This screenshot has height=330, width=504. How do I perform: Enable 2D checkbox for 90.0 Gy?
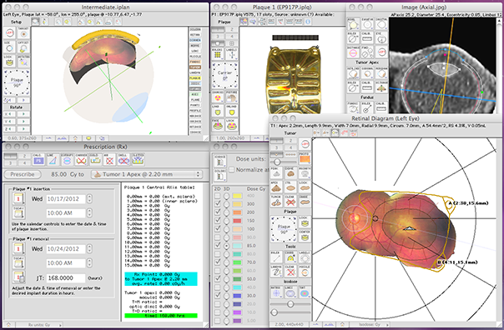click(218, 237)
